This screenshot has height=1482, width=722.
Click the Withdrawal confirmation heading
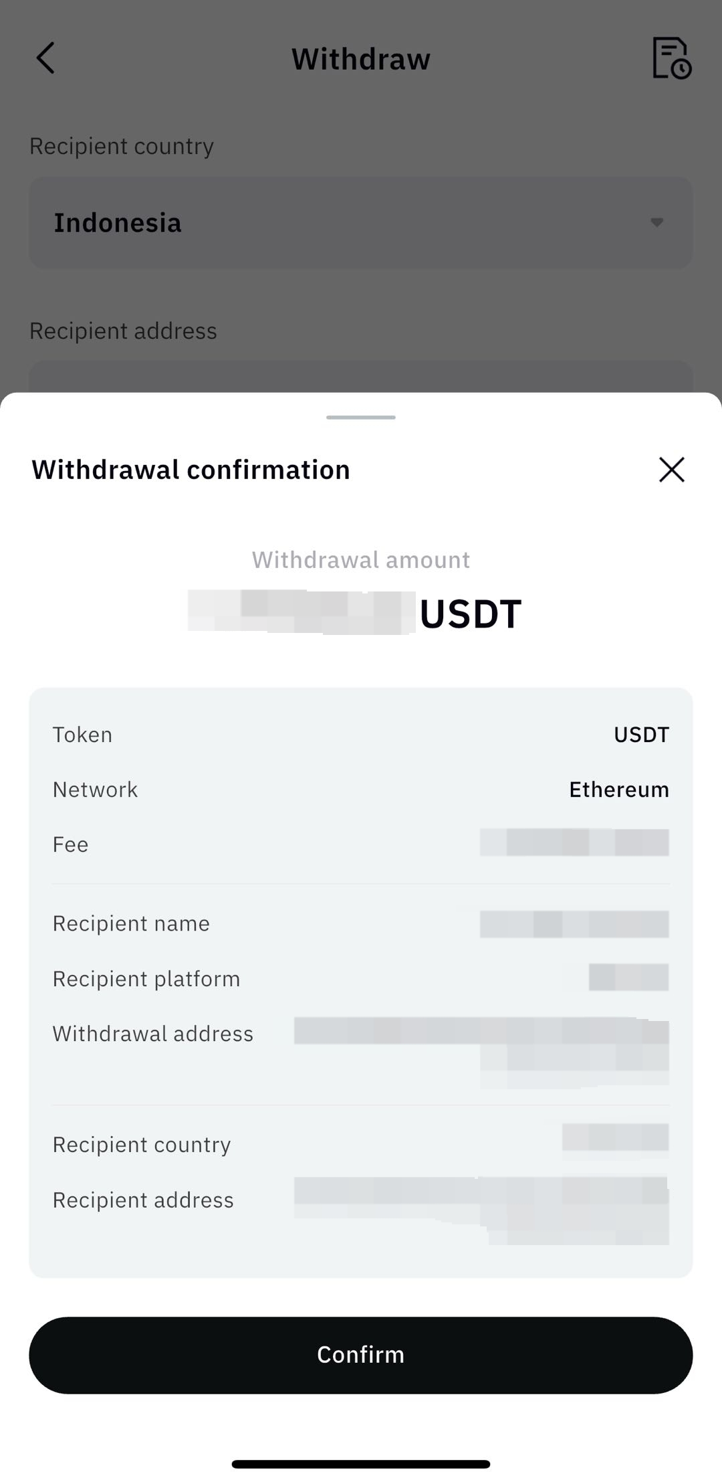(x=191, y=470)
